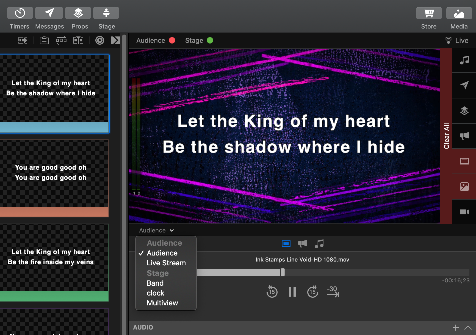476x335 pixels.
Task: Choose Multiview in the destination menu
Action: click(x=162, y=303)
